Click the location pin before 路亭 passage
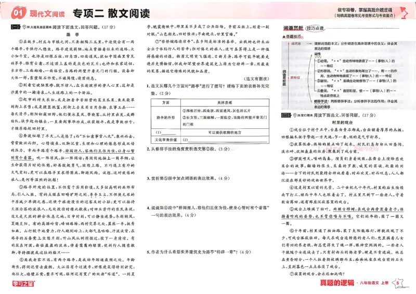The width and height of the screenshot is (416, 294). (x=24, y=27)
